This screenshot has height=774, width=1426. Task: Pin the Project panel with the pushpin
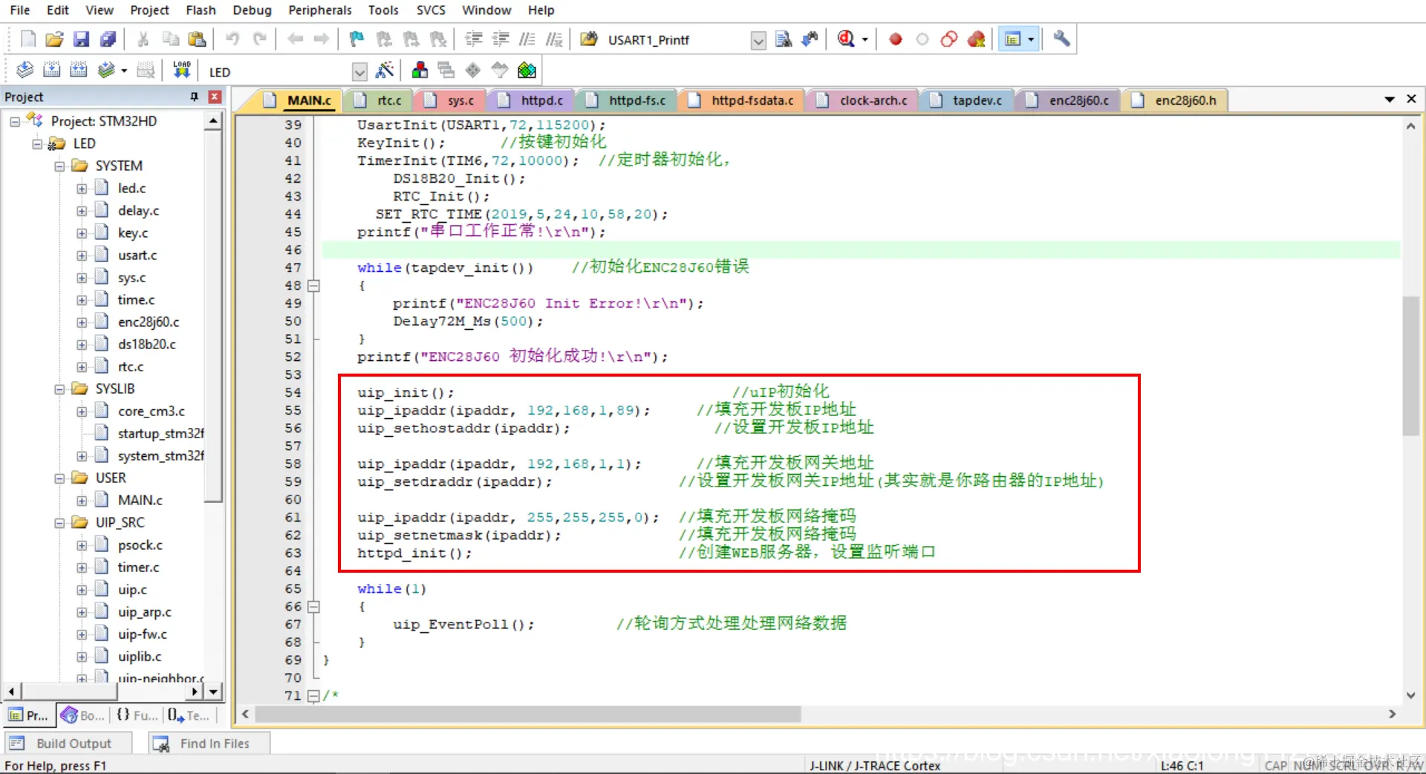pyautogui.click(x=194, y=97)
